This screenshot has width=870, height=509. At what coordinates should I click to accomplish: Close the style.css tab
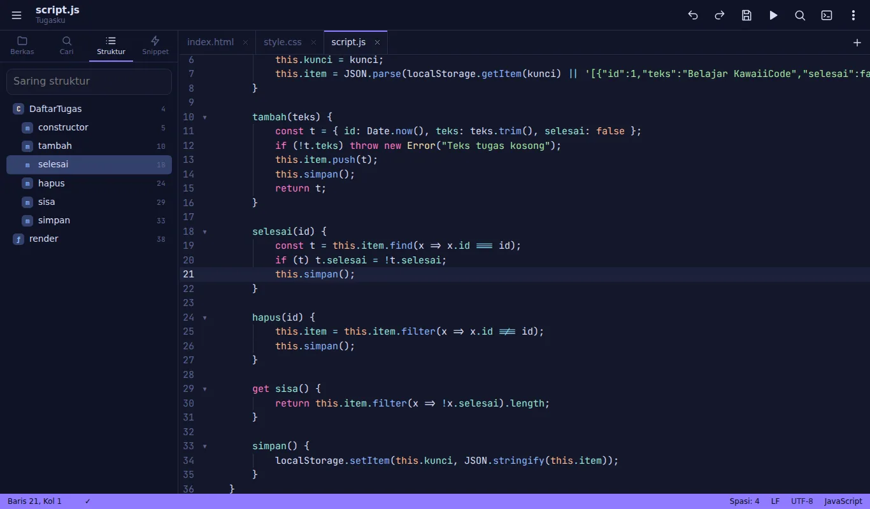point(313,43)
